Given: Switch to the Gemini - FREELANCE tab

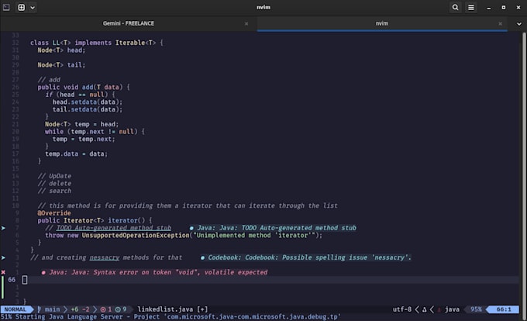Looking at the screenshot, I should click(129, 23).
